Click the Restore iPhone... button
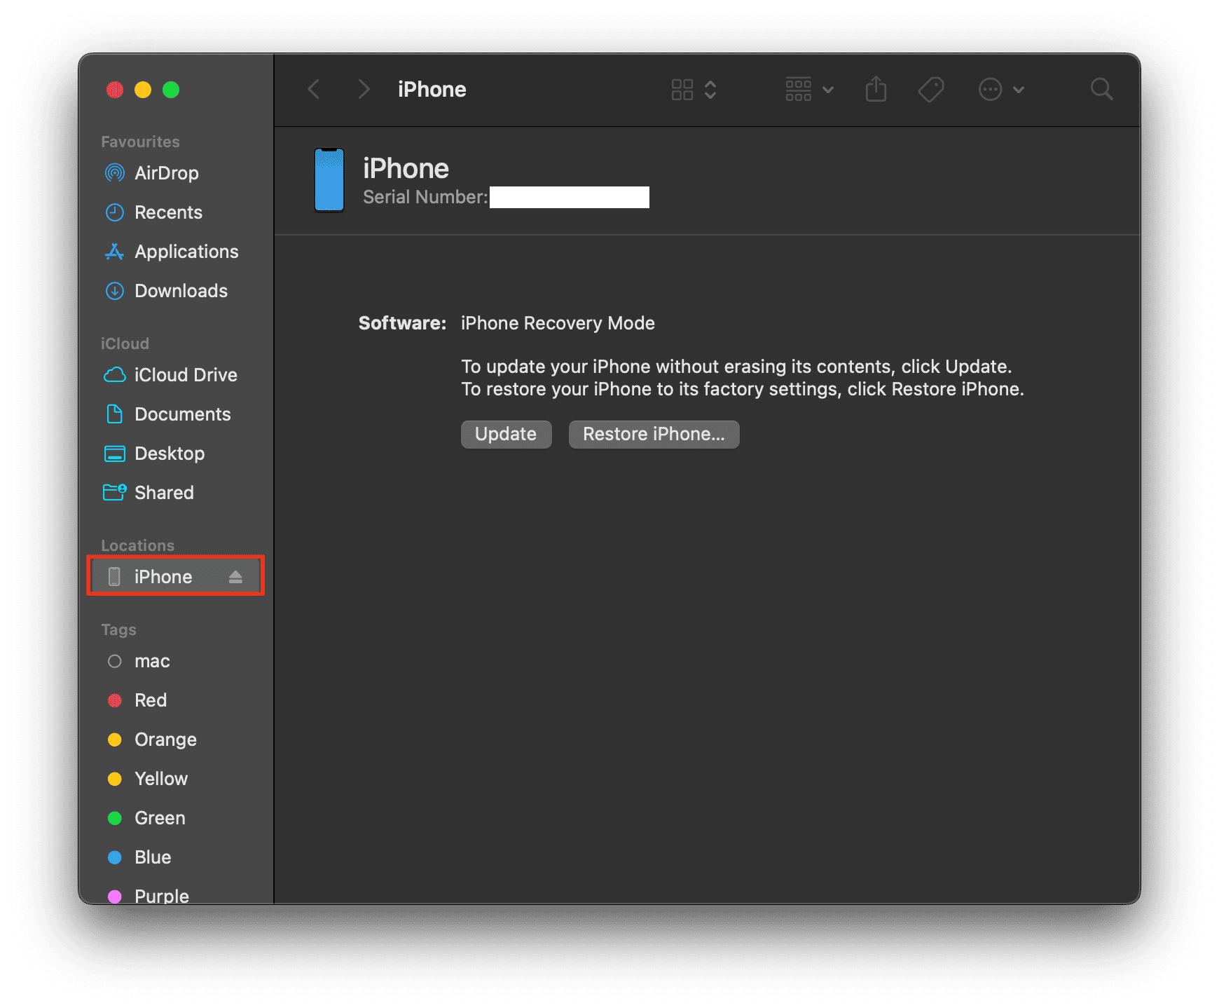 [x=654, y=434]
